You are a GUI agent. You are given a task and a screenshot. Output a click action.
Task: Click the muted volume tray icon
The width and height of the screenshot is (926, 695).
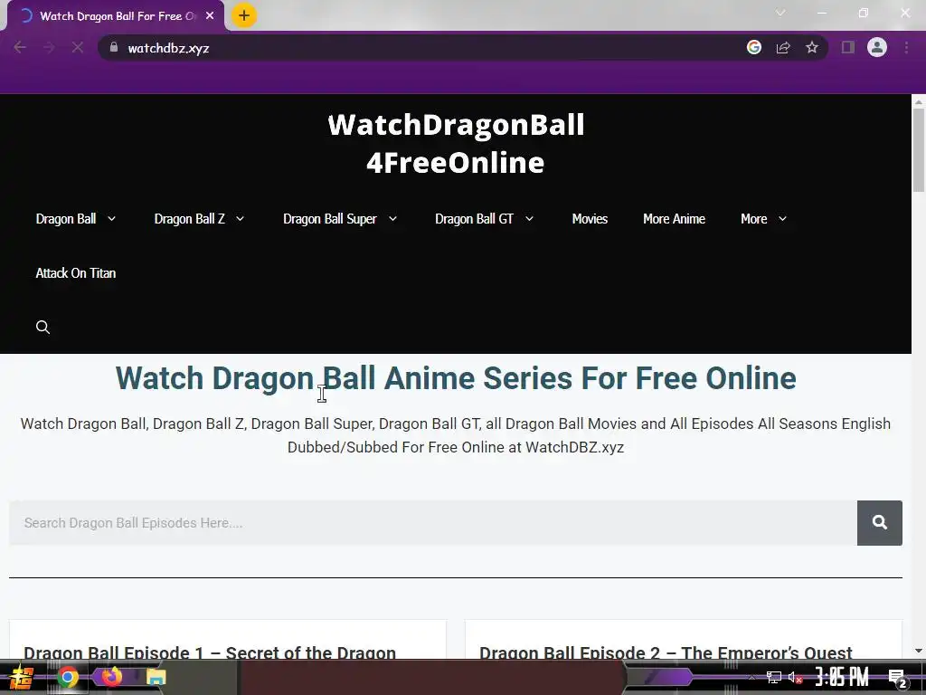795,677
